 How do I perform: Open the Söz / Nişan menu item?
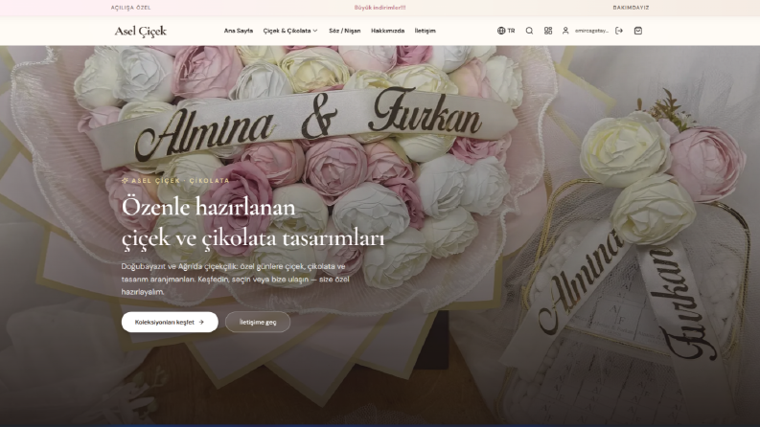coord(345,31)
